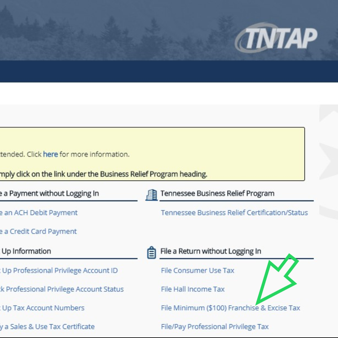Click Payment without Logging In heading
338x338 pixels.
tap(49, 194)
